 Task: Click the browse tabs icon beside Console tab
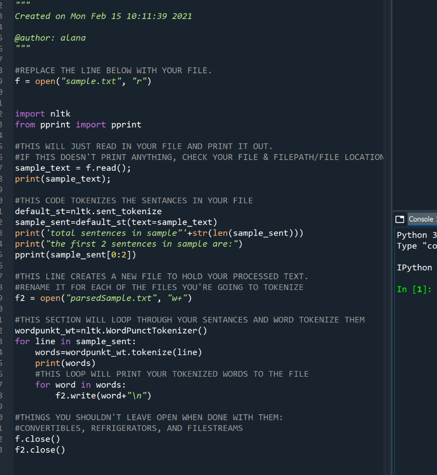399,219
